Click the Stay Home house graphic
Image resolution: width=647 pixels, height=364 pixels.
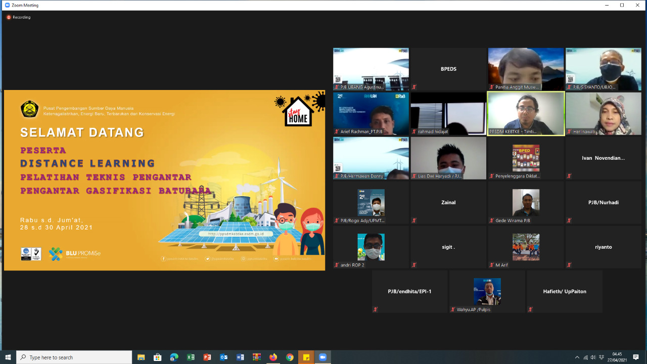coord(297,111)
